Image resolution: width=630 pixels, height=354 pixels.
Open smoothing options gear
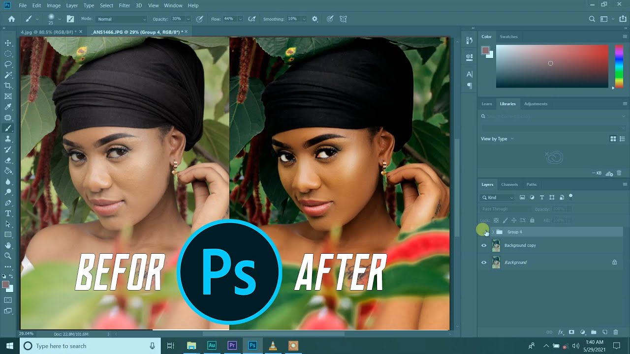coord(315,19)
